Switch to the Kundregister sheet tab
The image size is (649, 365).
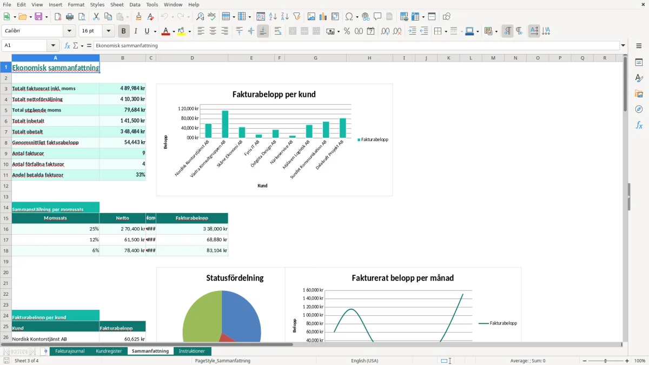pos(109,351)
